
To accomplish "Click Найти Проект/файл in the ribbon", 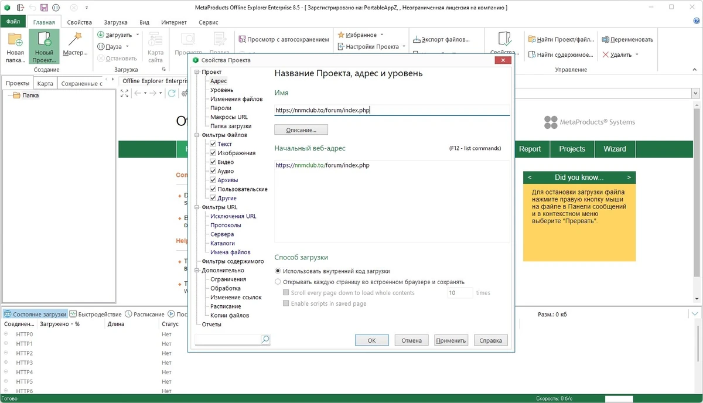I will (x=561, y=39).
